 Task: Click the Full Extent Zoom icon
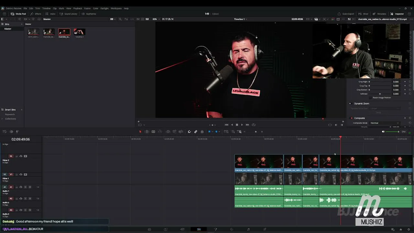click(226, 132)
